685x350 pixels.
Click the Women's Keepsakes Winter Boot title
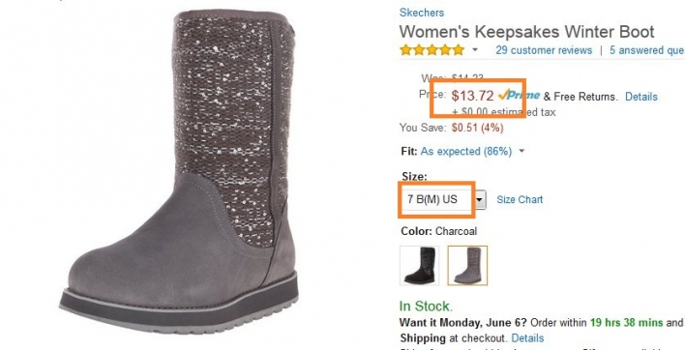[x=527, y=32]
